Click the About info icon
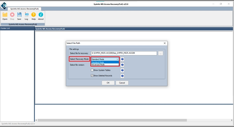The image size is (234, 127). point(41,15)
